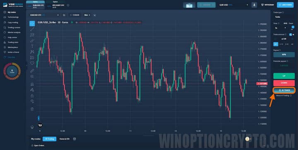Open the About AI Trading link
The image size is (298, 150).
click(284, 96)
